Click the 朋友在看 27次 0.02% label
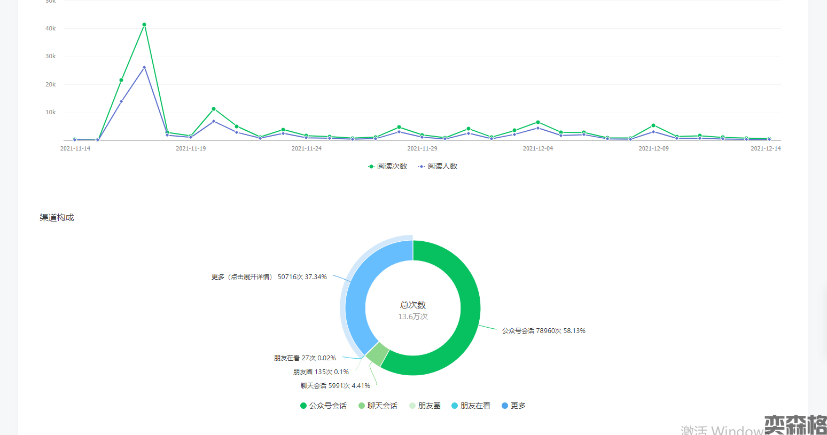The height and width of the screenshot is (435, 827). [305, 358]
